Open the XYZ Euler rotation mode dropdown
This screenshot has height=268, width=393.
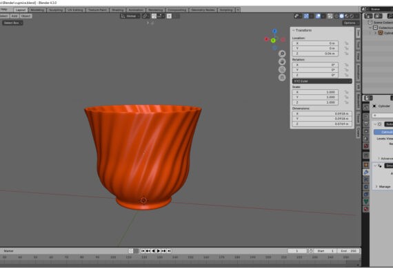322,81
